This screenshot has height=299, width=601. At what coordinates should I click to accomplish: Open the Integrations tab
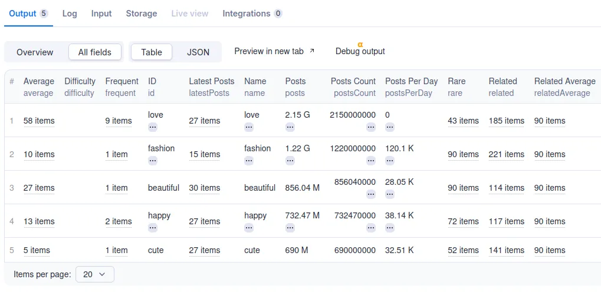[x=252, y=14]
